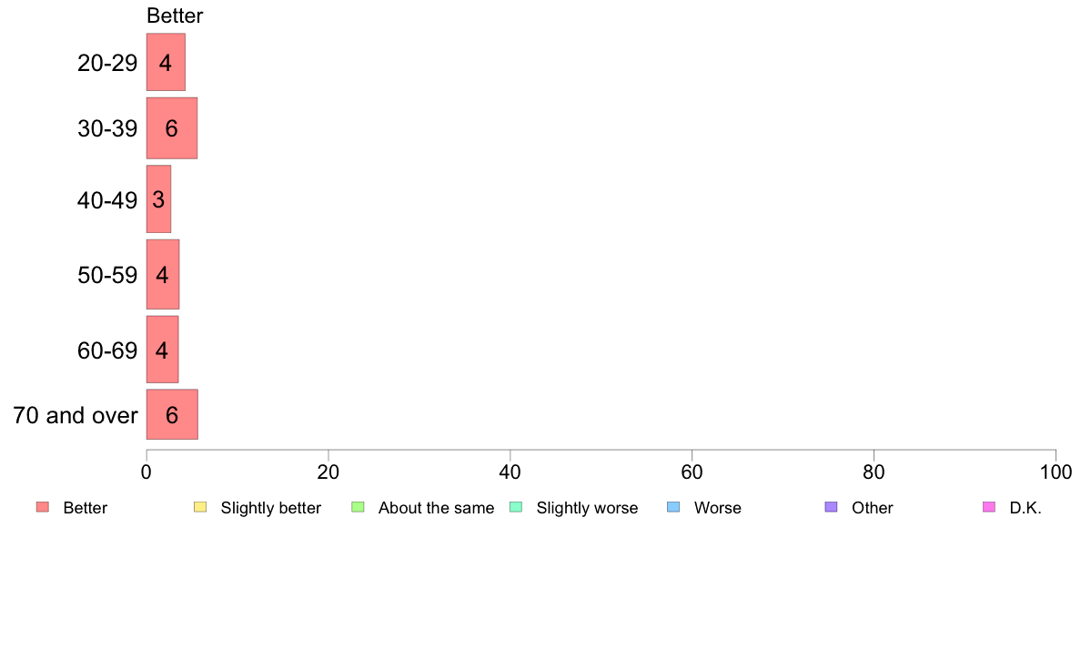
Task: Click the purple Other legend swatch
Action: [832, 507]
